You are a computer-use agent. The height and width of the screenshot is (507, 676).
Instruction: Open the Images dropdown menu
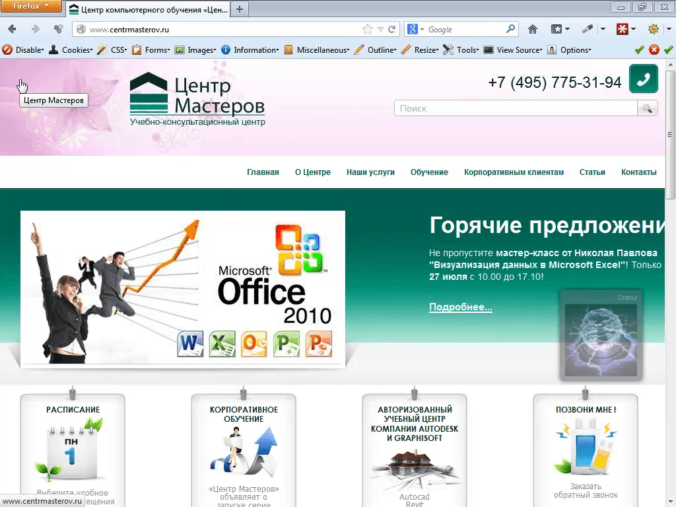(195, 50)
